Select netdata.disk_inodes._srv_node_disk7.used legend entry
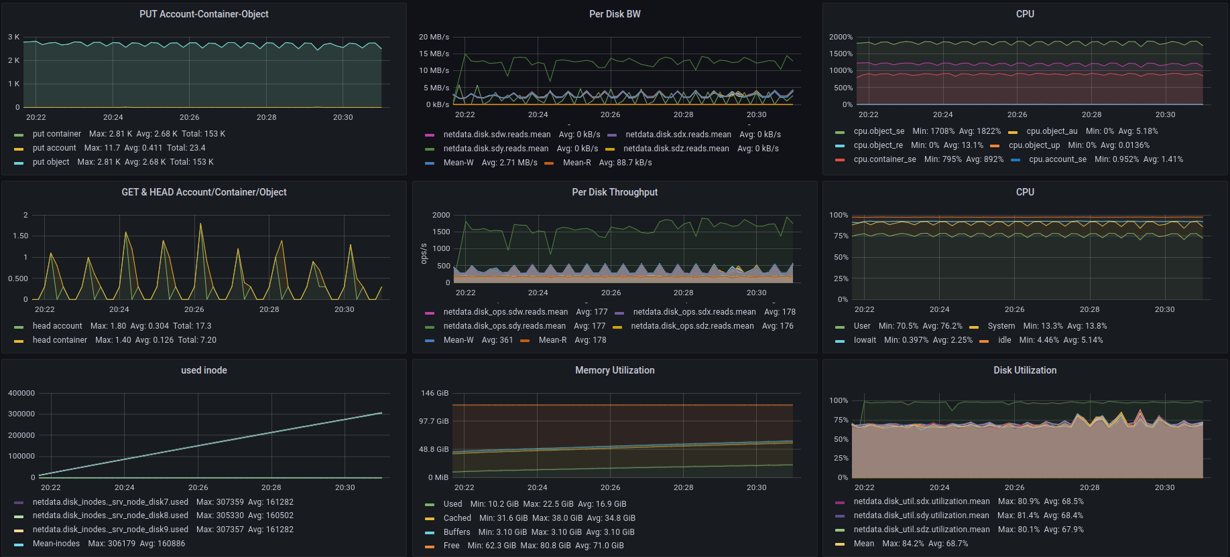This screenshot has height=557, width=1230. 110,502
